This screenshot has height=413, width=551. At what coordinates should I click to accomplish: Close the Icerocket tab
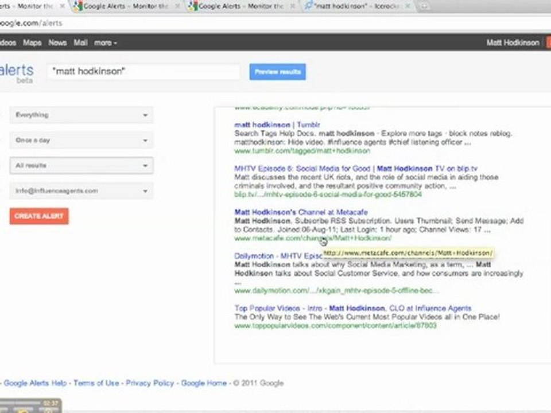click(408, 6)
